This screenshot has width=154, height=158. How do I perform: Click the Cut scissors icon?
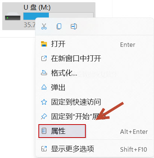click(x=44, y=26)
